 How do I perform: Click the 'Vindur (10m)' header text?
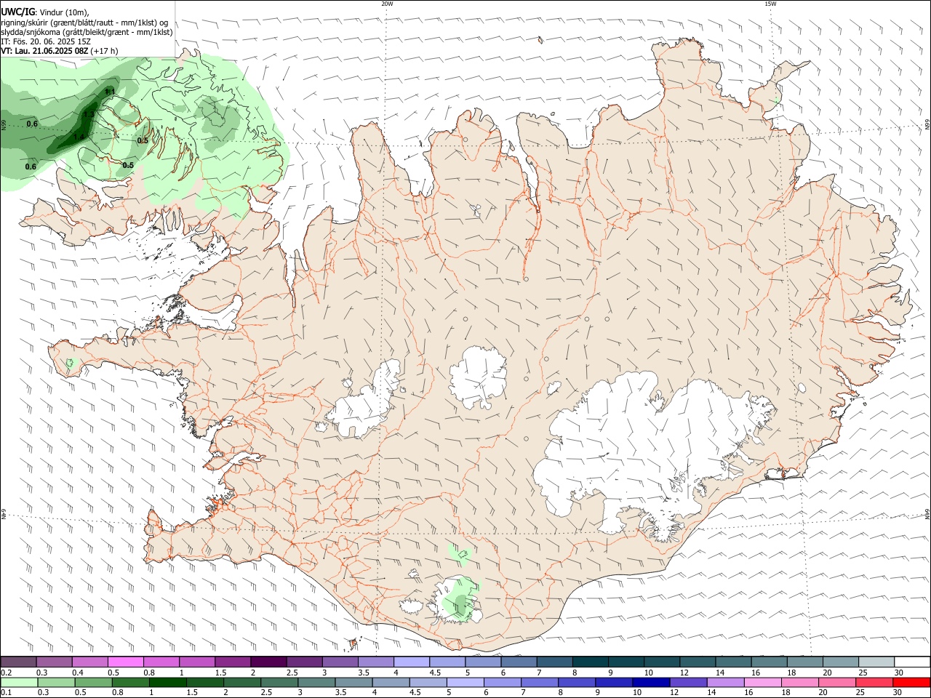(x=63, y=12)
